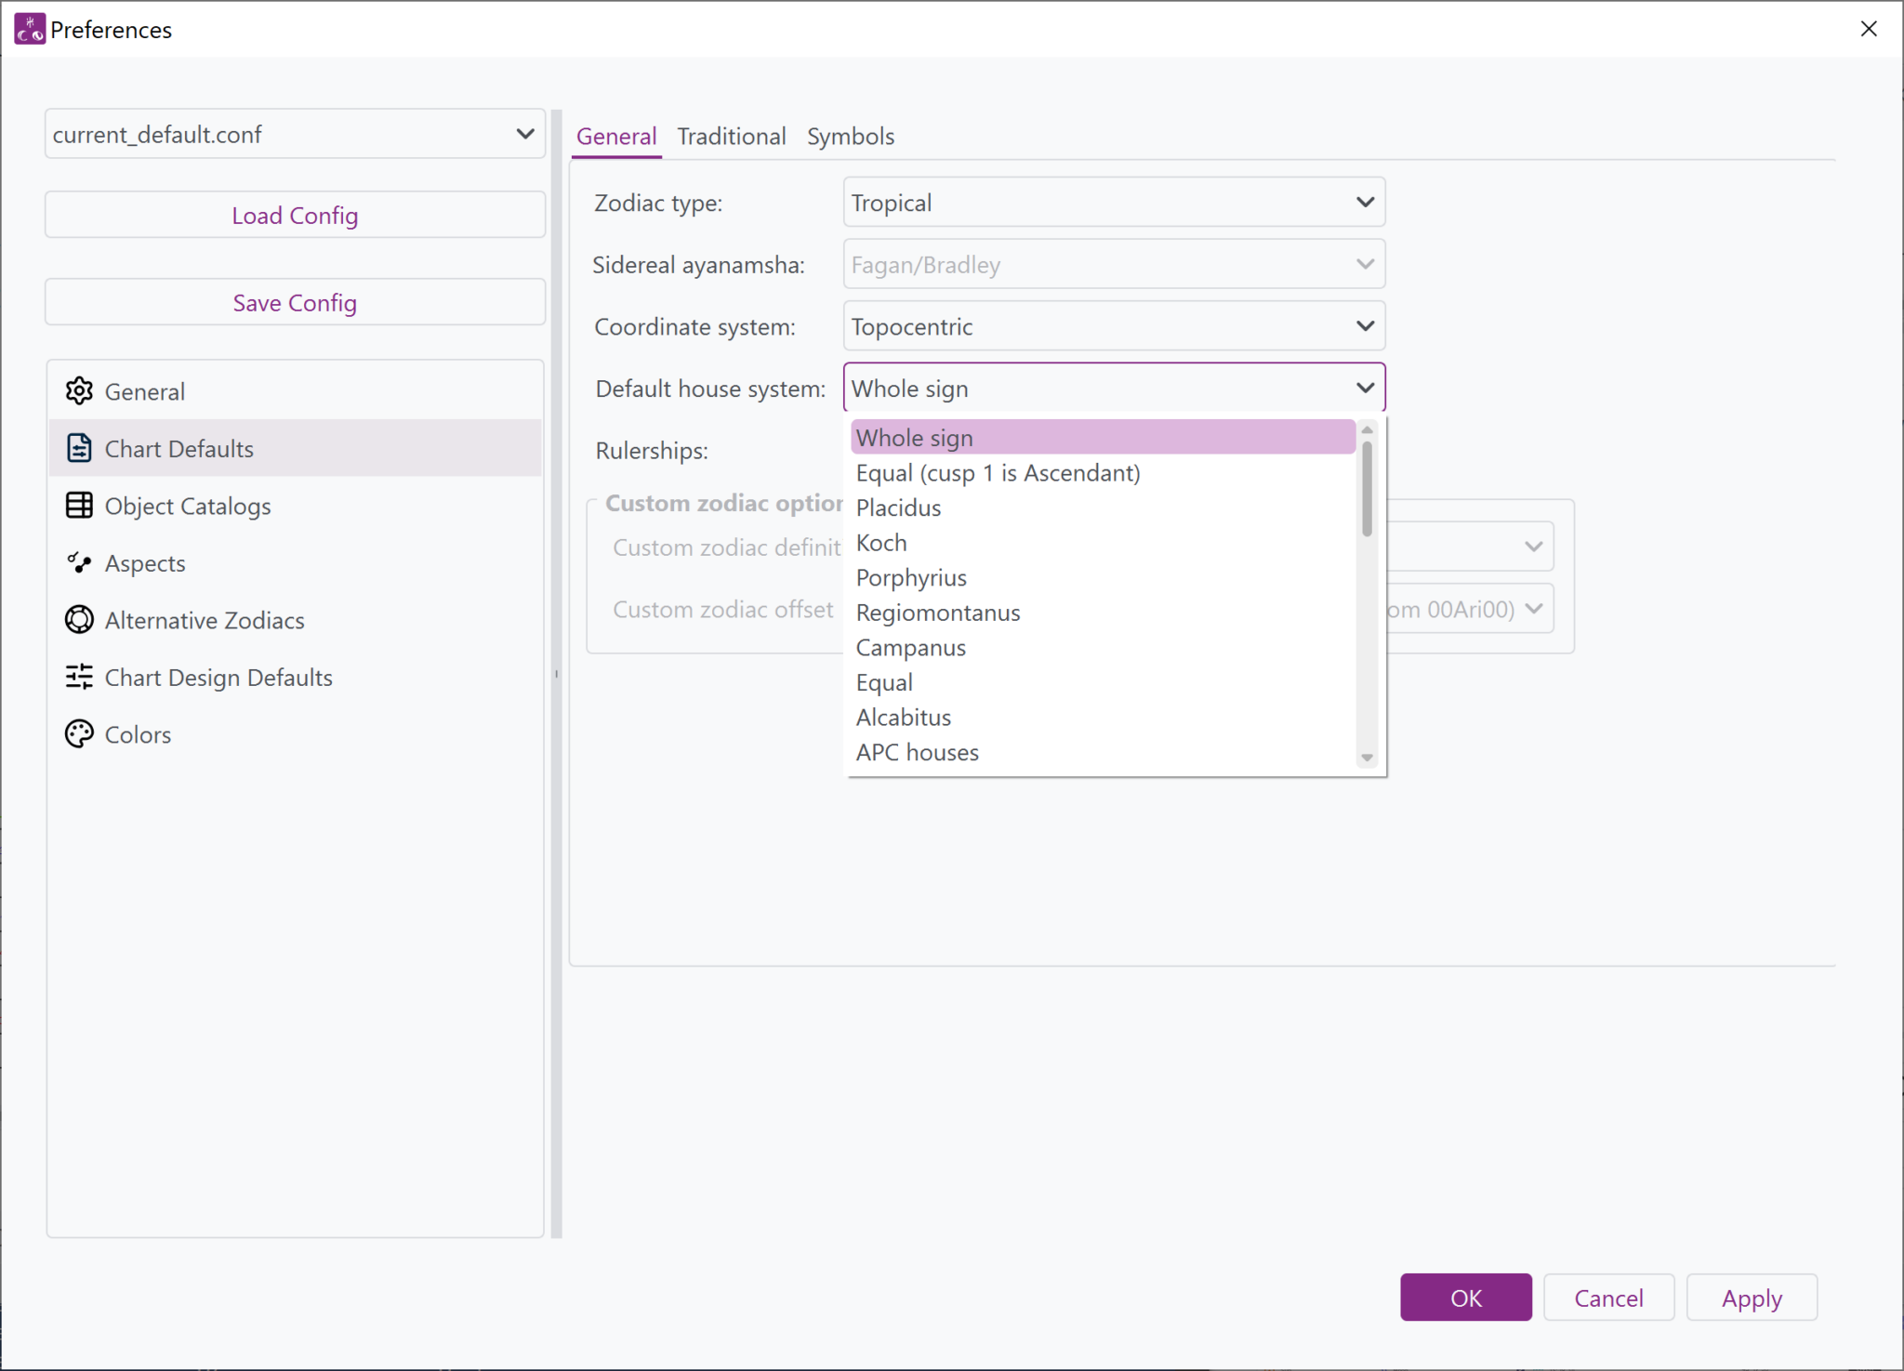Select the Chart Defaults section

pos(178,448)
